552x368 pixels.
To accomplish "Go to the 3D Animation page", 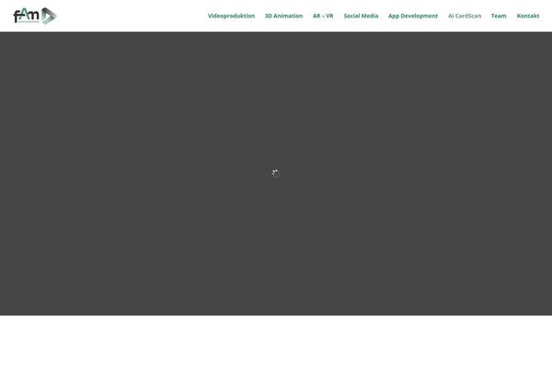I will pos(283,16).
